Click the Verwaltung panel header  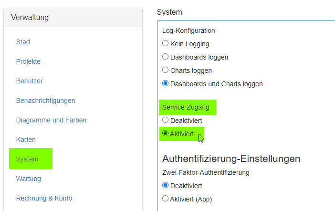[x=73, y=18]
